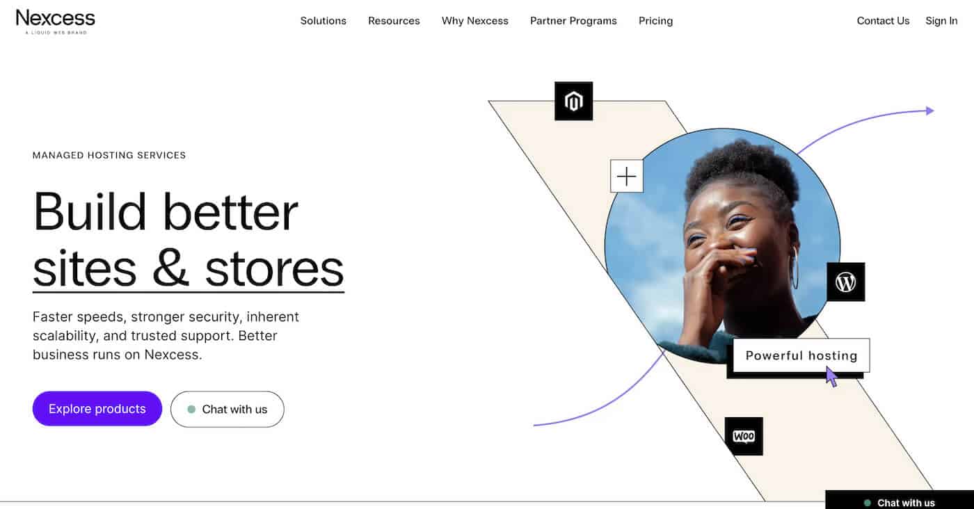Click the smiling woman circular photo
Viewport: 974px width, 509px height.
pyautogui.click(x=722, y=246)
